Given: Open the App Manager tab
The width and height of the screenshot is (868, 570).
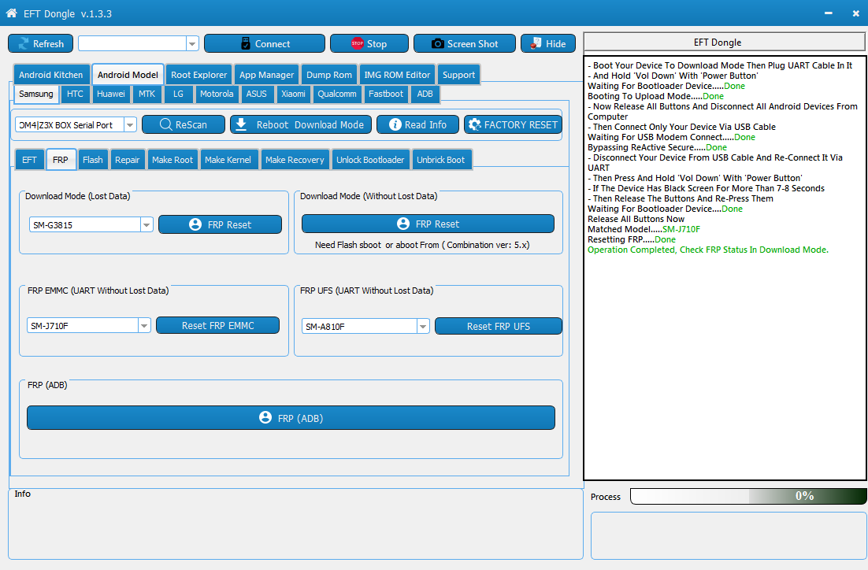Looking at the screenshot, I should [x=266, y=75].
